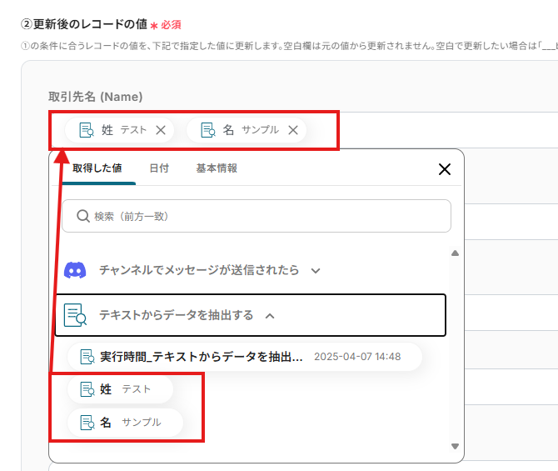Screen dimensions: 558x471
Task: Click the 2025-04-07 14:48 timestamp text
Action: point(357,357)
